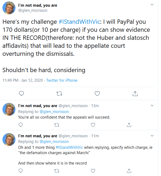Reply to the 11m 'specify which charge' tweet
This screenshot has height=176, width=161.
(x=21, y=171)
